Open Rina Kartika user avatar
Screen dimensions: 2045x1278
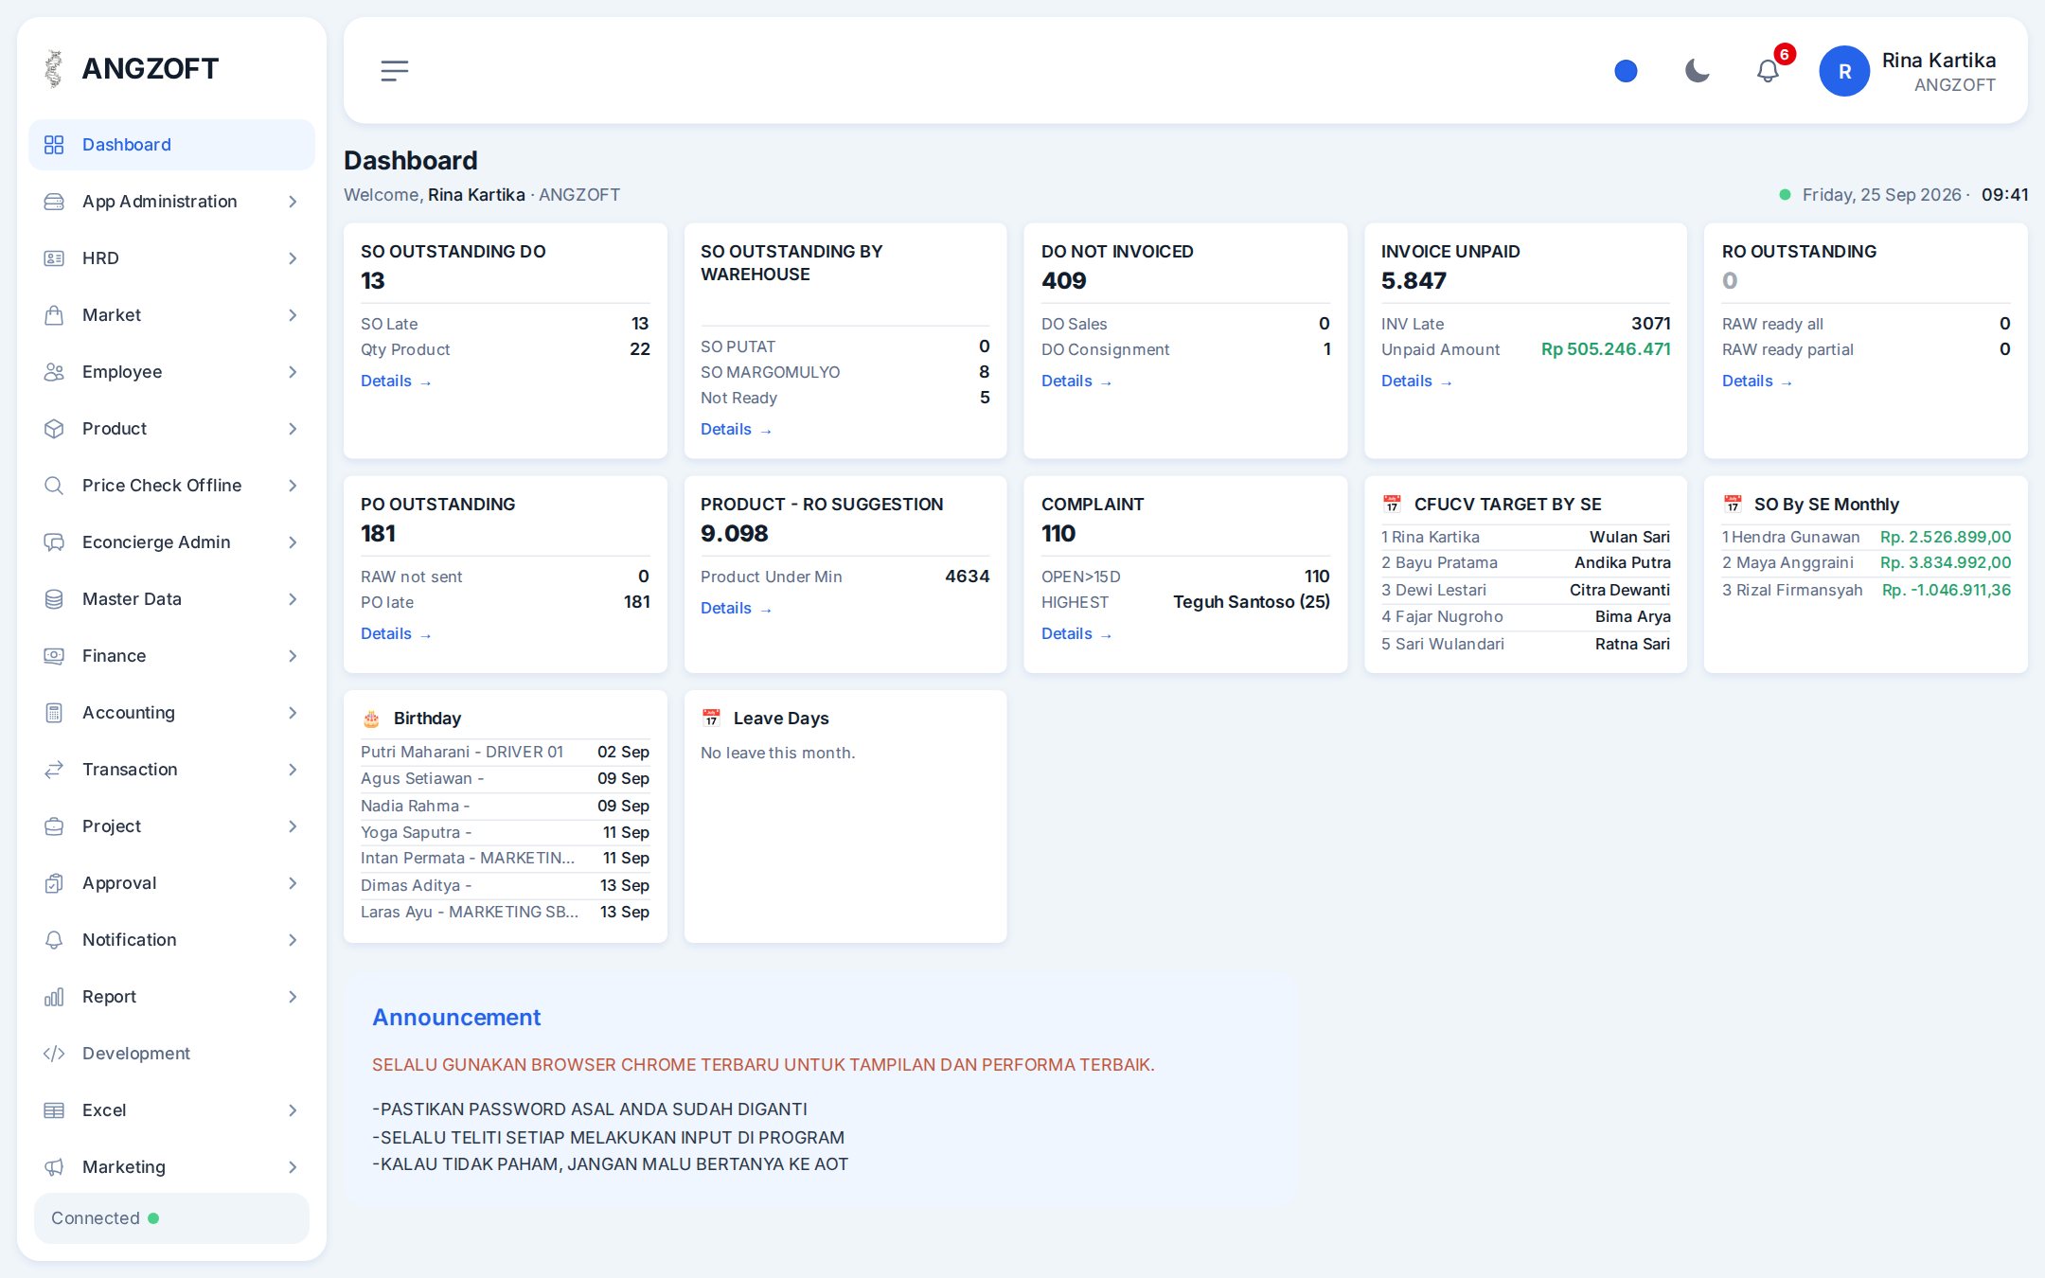(1844, 71)
